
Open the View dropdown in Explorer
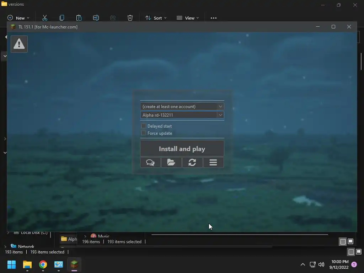pos(188,18)
